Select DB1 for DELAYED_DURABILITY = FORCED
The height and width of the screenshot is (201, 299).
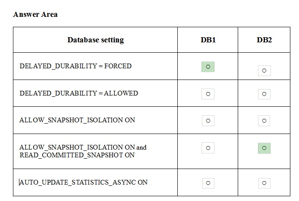pos(208,67)
